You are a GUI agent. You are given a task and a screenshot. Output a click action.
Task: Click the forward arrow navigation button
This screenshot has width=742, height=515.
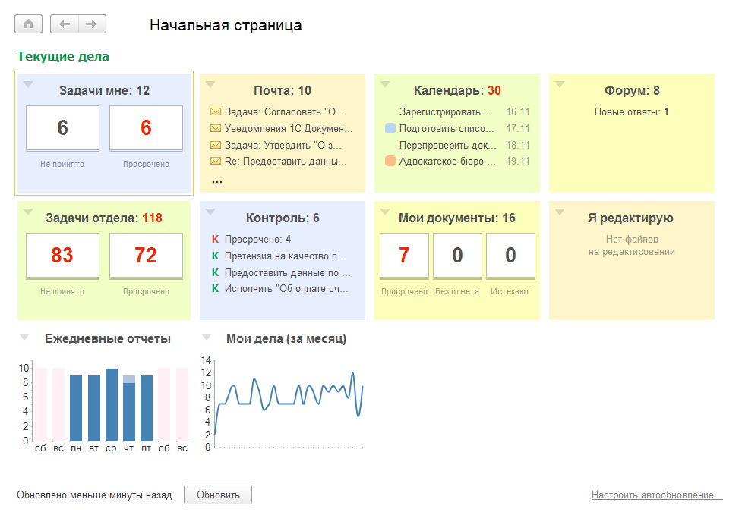pos(92,24)
